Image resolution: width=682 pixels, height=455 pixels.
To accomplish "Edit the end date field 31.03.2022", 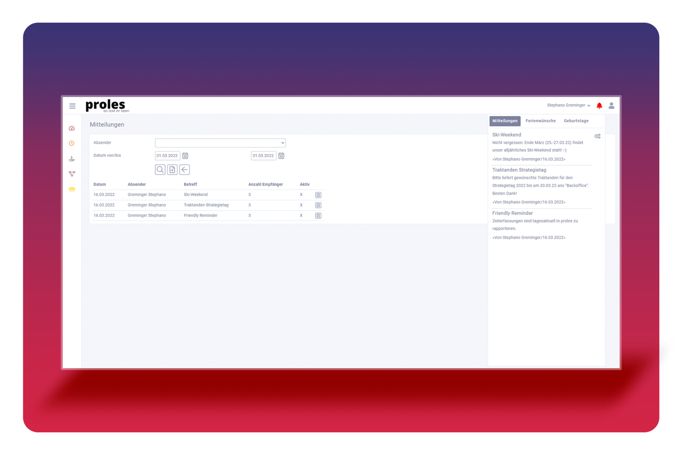I will click(x=264, y=156).
